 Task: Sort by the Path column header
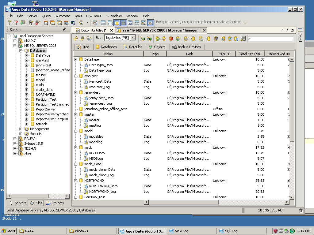(190, 54)
